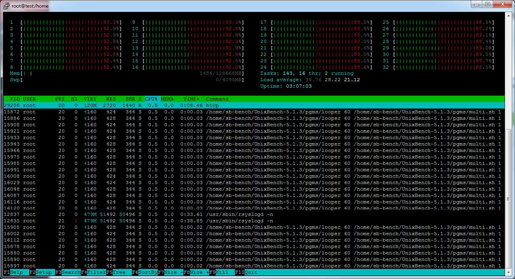Sort by the CPU% column header
This screenshot has width=515, height=279.
click(151, 99)
